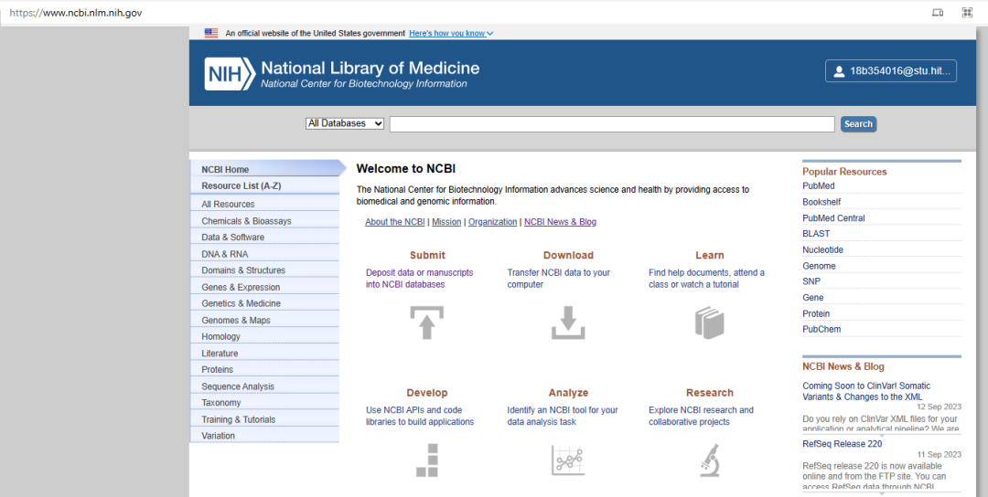Click the Analyze heading link
The image size is (988, 497).
pyautogui.click(x=568, y=393)
